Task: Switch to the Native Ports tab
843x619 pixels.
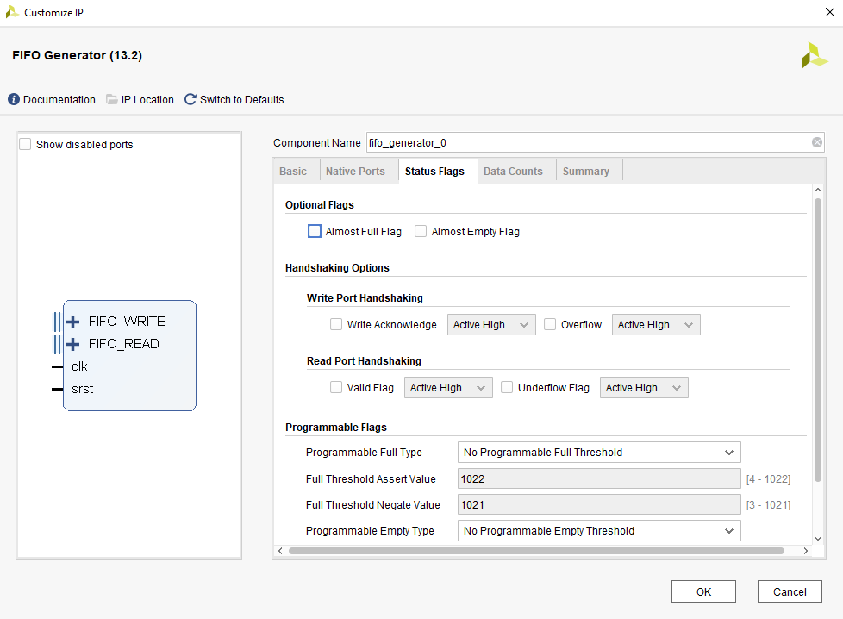Action: (x=355, y=172)
